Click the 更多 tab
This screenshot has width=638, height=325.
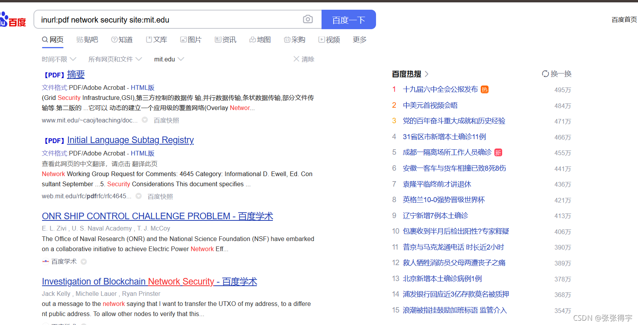(360, 40)
